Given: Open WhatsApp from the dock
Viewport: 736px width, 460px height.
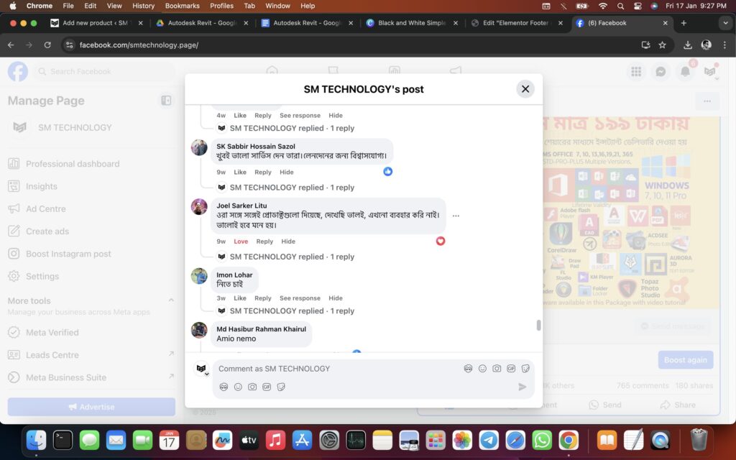Looking at the screenshot, I should [x=542, y=440].
